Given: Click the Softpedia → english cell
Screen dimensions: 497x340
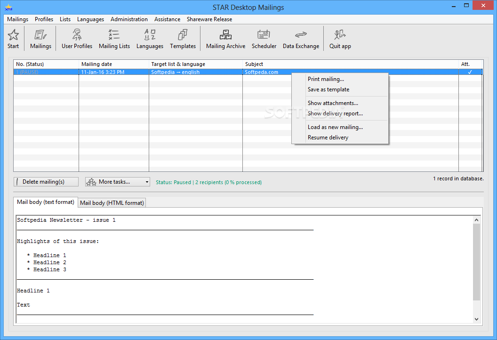Looking at the screenshot, I should point(196,72).
